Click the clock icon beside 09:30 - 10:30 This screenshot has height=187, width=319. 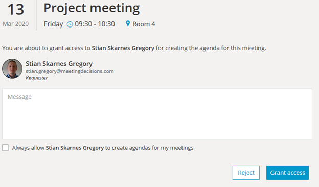[x=70, y=24]
